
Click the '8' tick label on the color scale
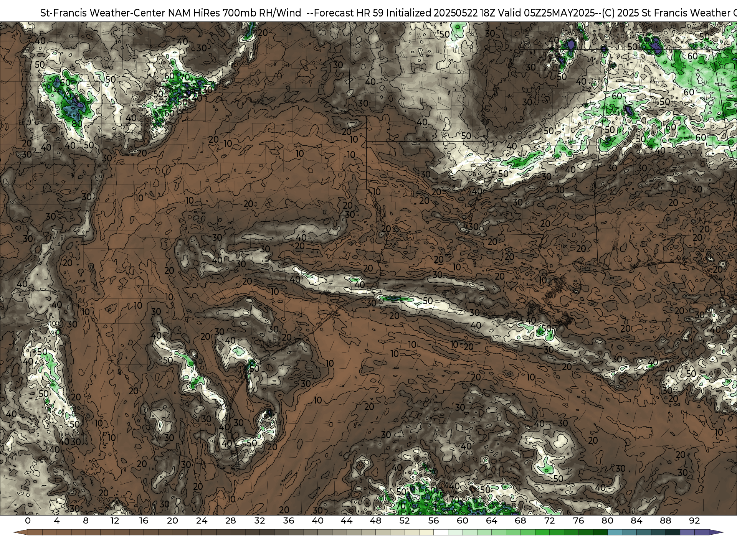pos(86,521)
